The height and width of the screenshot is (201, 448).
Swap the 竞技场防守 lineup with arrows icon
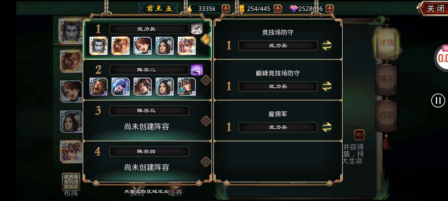pos(326,46)
